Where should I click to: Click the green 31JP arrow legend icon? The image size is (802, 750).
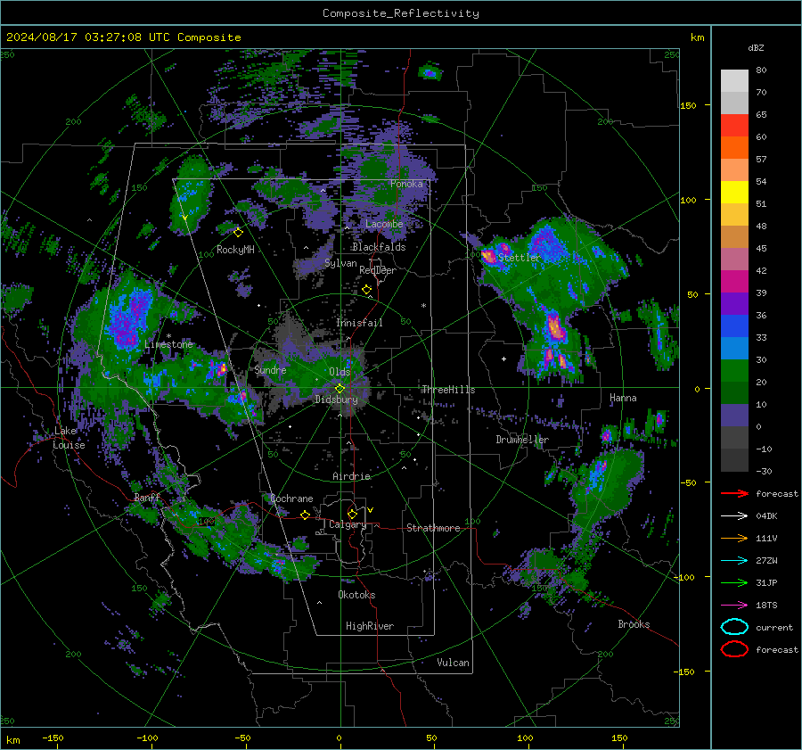pos(734,582)
